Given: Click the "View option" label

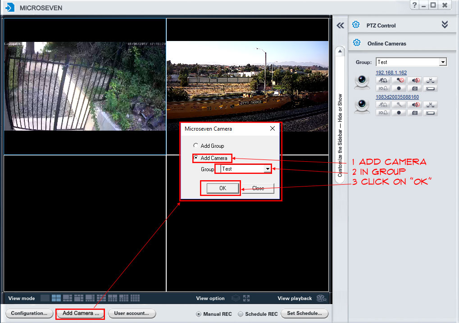Looking at the screenshot, I should [210, 298].
